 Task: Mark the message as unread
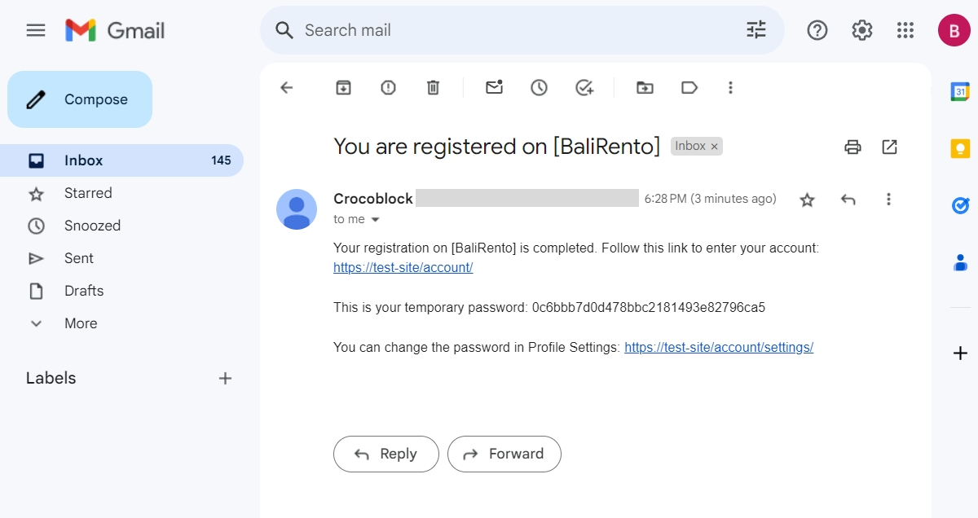pyautogui.click(x=494, y=87)
